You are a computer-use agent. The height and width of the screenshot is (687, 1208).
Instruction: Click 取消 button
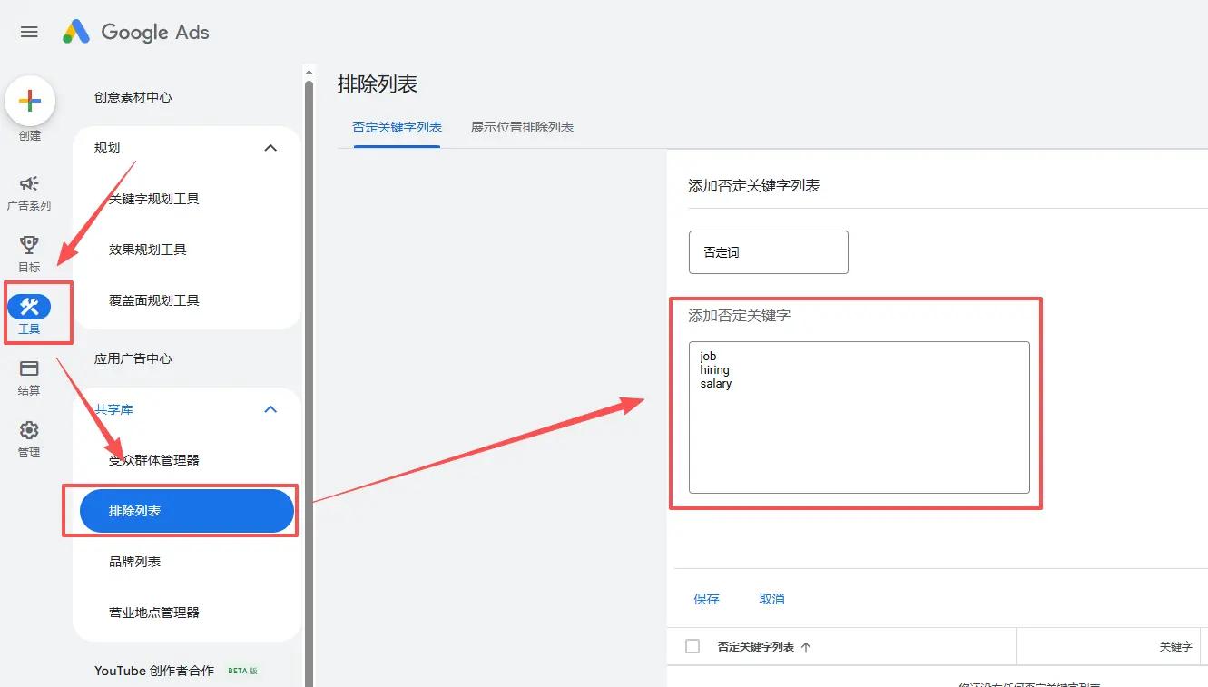click(x=771, y=599)
